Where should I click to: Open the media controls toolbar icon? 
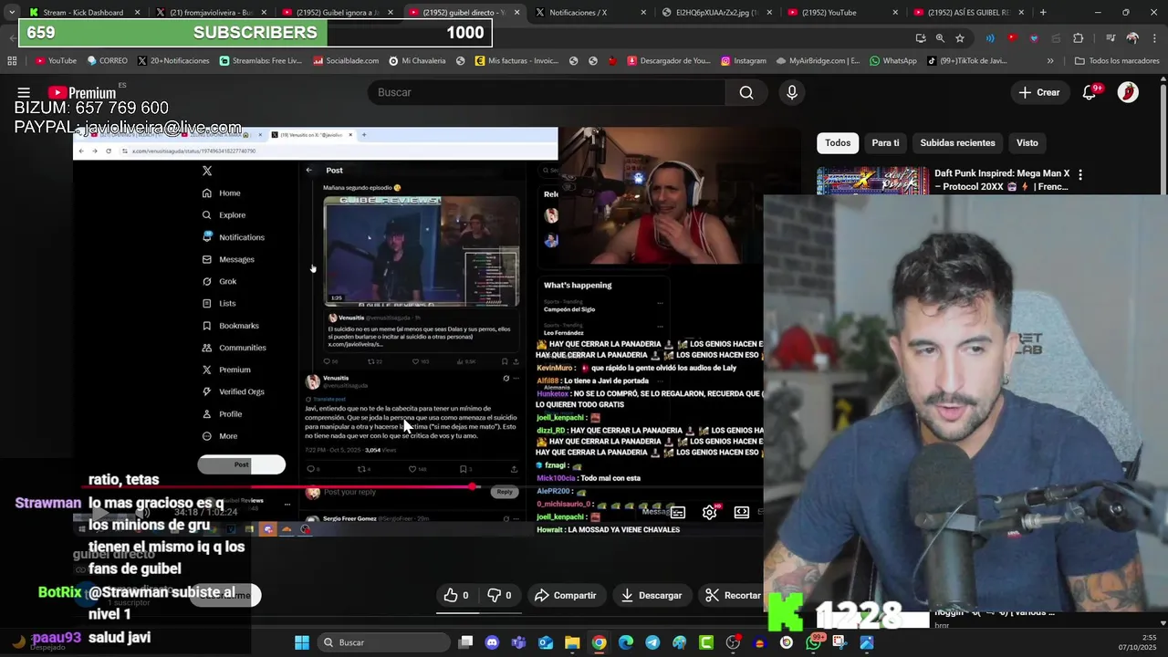coord(1111,38)
